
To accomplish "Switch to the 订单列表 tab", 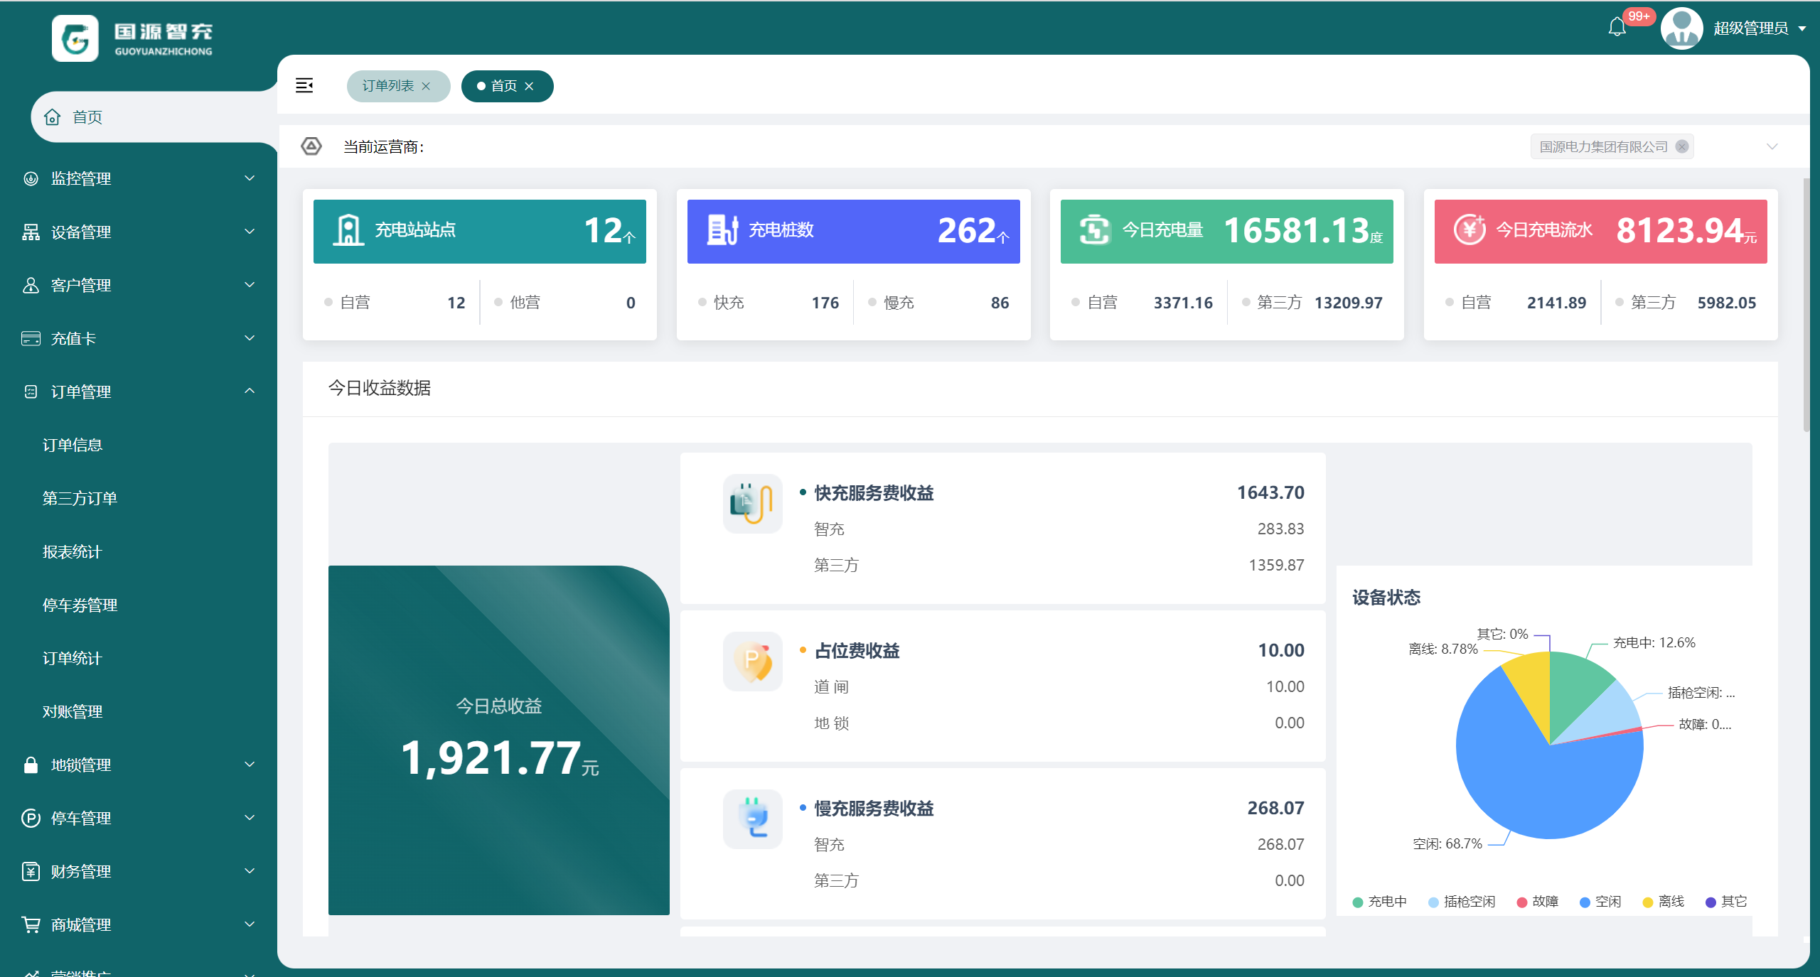I will click(x=388, y=86).
